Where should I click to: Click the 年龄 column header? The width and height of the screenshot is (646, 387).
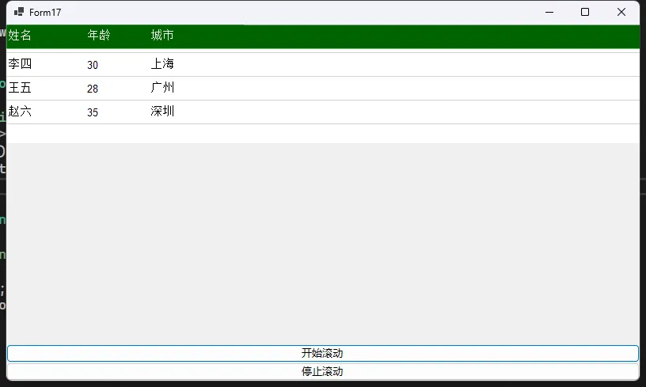pyautogui.click(x=99, y=36)
